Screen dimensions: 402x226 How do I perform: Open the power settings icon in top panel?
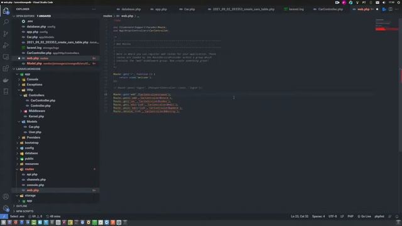pos(399,3)
